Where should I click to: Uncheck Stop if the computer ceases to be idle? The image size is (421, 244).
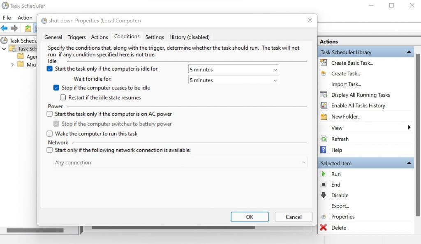(x=56, y=88)
